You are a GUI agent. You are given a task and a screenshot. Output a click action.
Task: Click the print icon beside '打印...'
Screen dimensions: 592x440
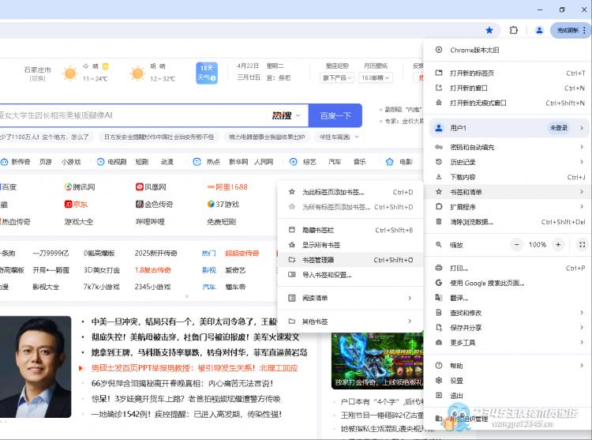439,268
